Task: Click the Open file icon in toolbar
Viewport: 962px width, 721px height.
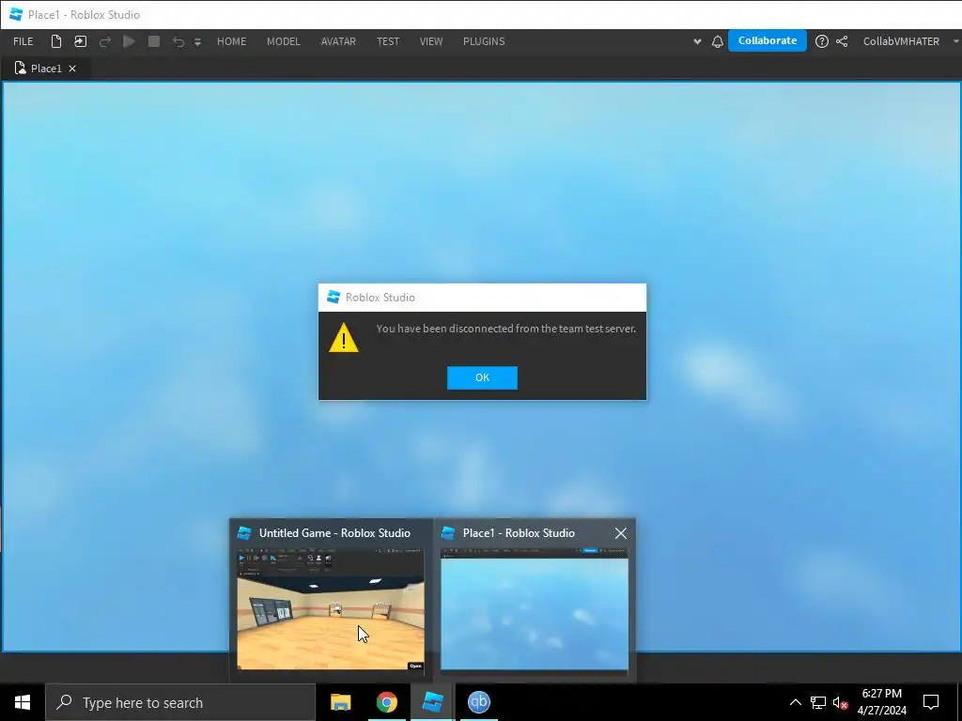Action: click(81, 41)
